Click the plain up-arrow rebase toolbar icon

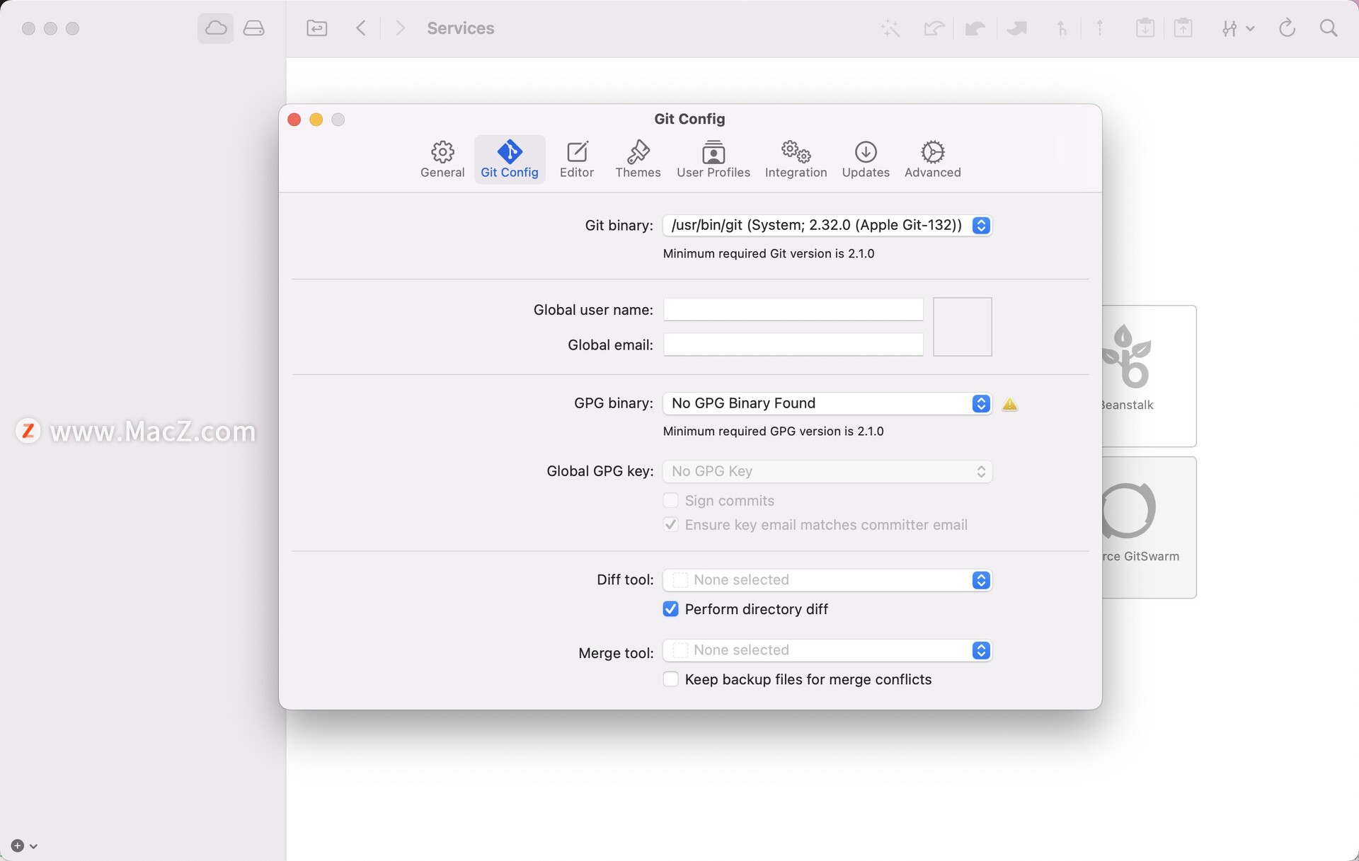click(1099, 28)
